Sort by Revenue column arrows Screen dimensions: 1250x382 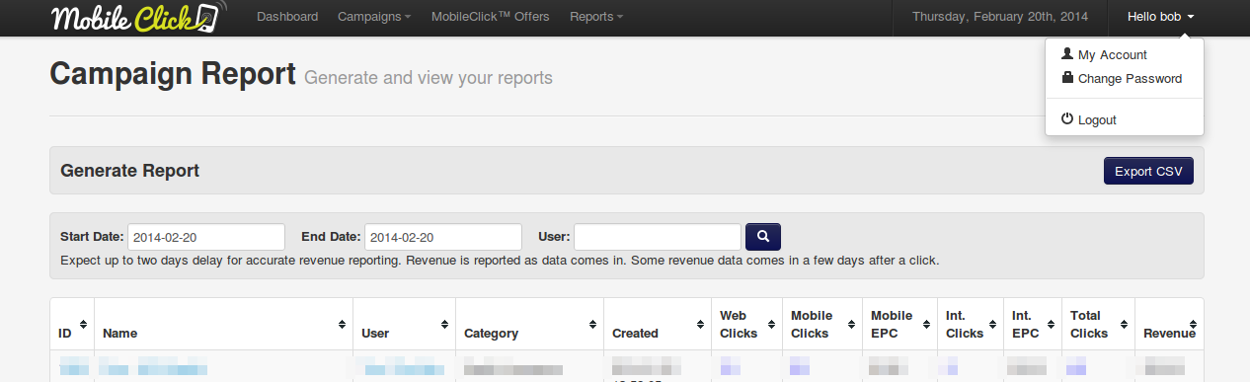tap(1193, 325)
